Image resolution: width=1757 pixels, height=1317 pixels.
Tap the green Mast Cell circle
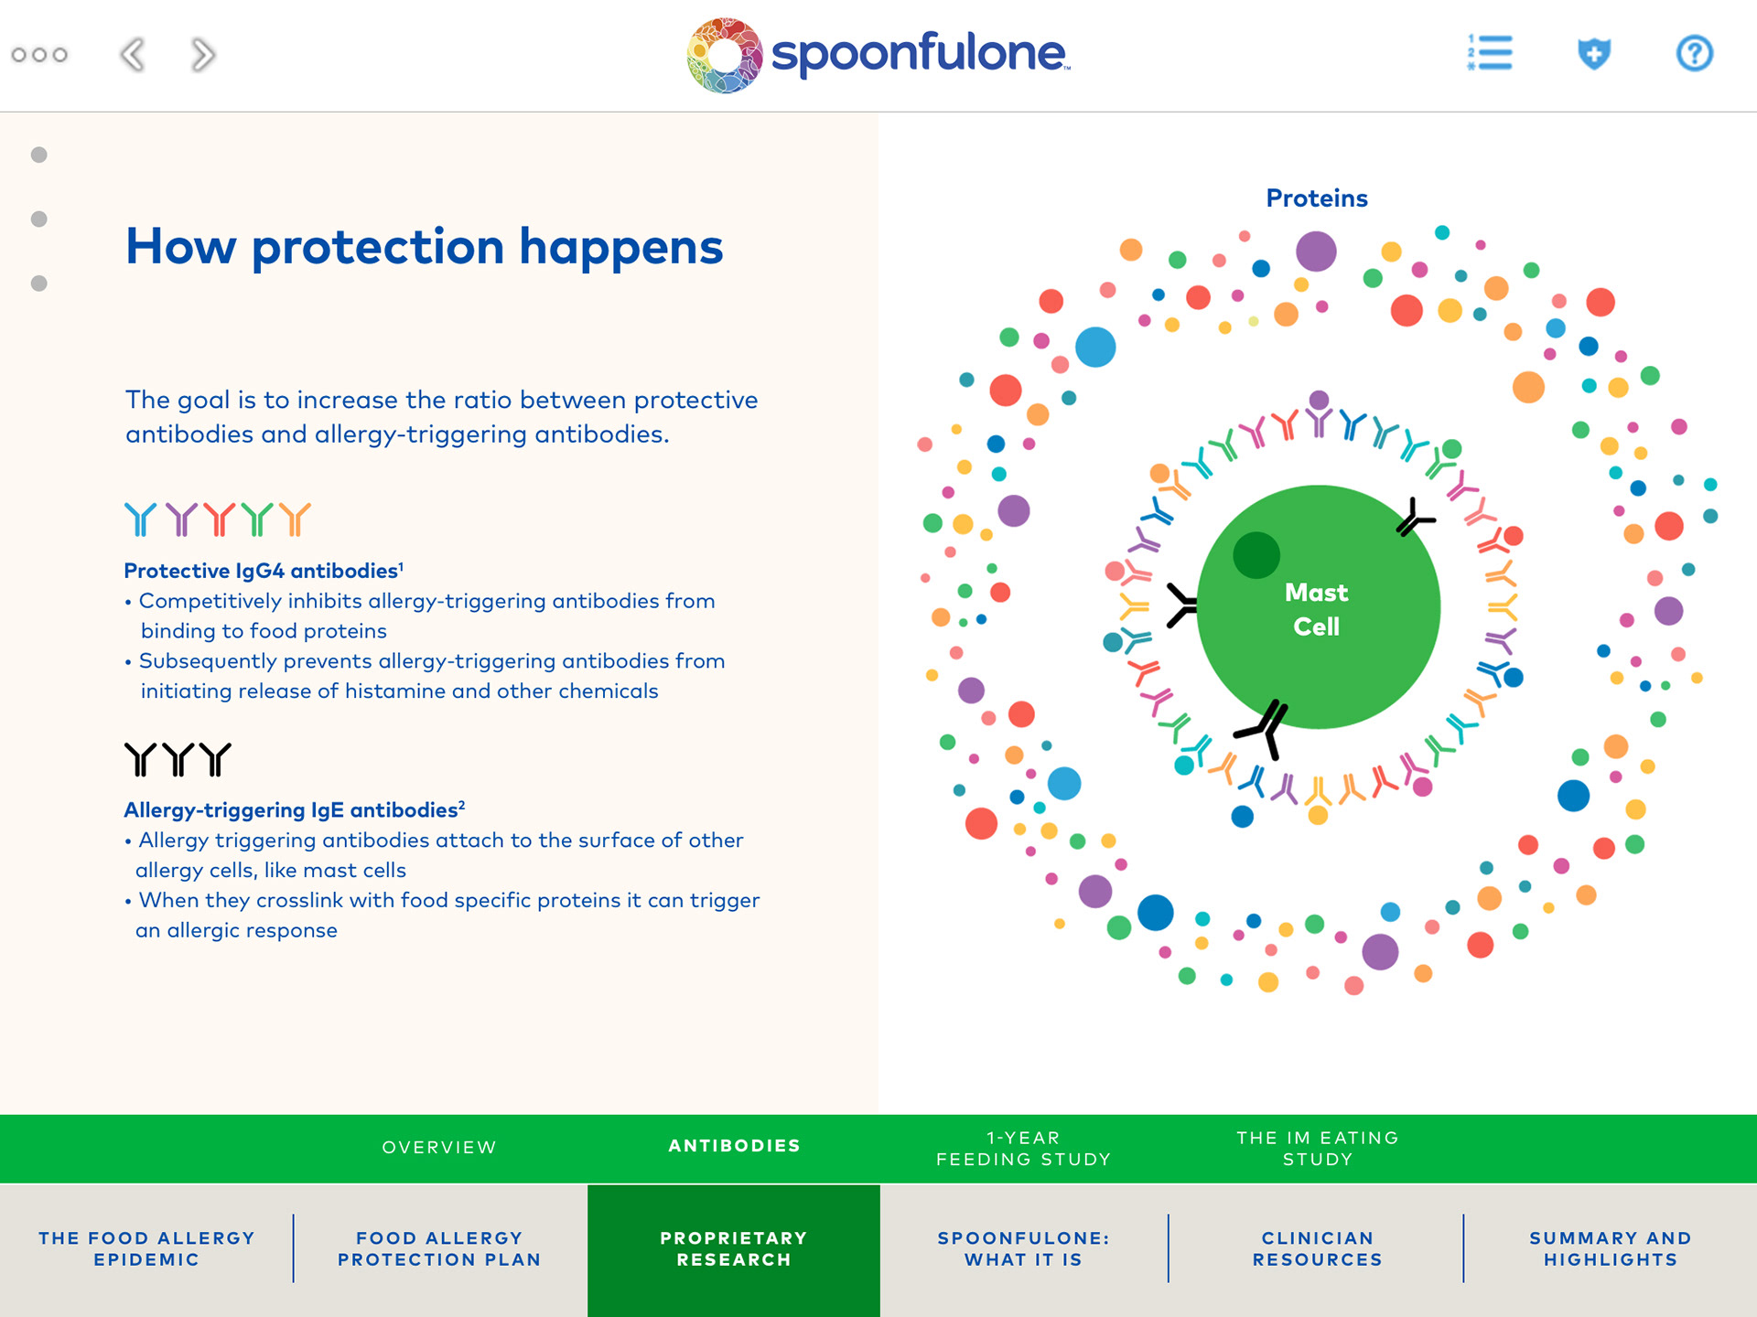pyautogui.click(x=1318, y=607)
